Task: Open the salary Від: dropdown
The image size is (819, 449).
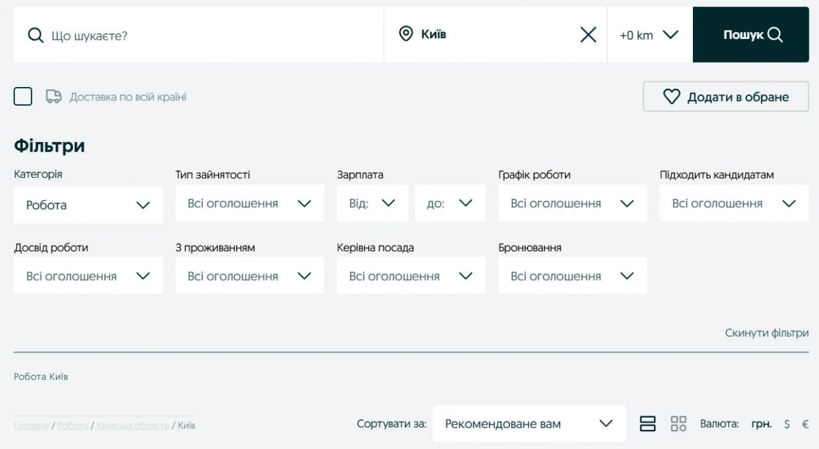Action: point(372,203)
